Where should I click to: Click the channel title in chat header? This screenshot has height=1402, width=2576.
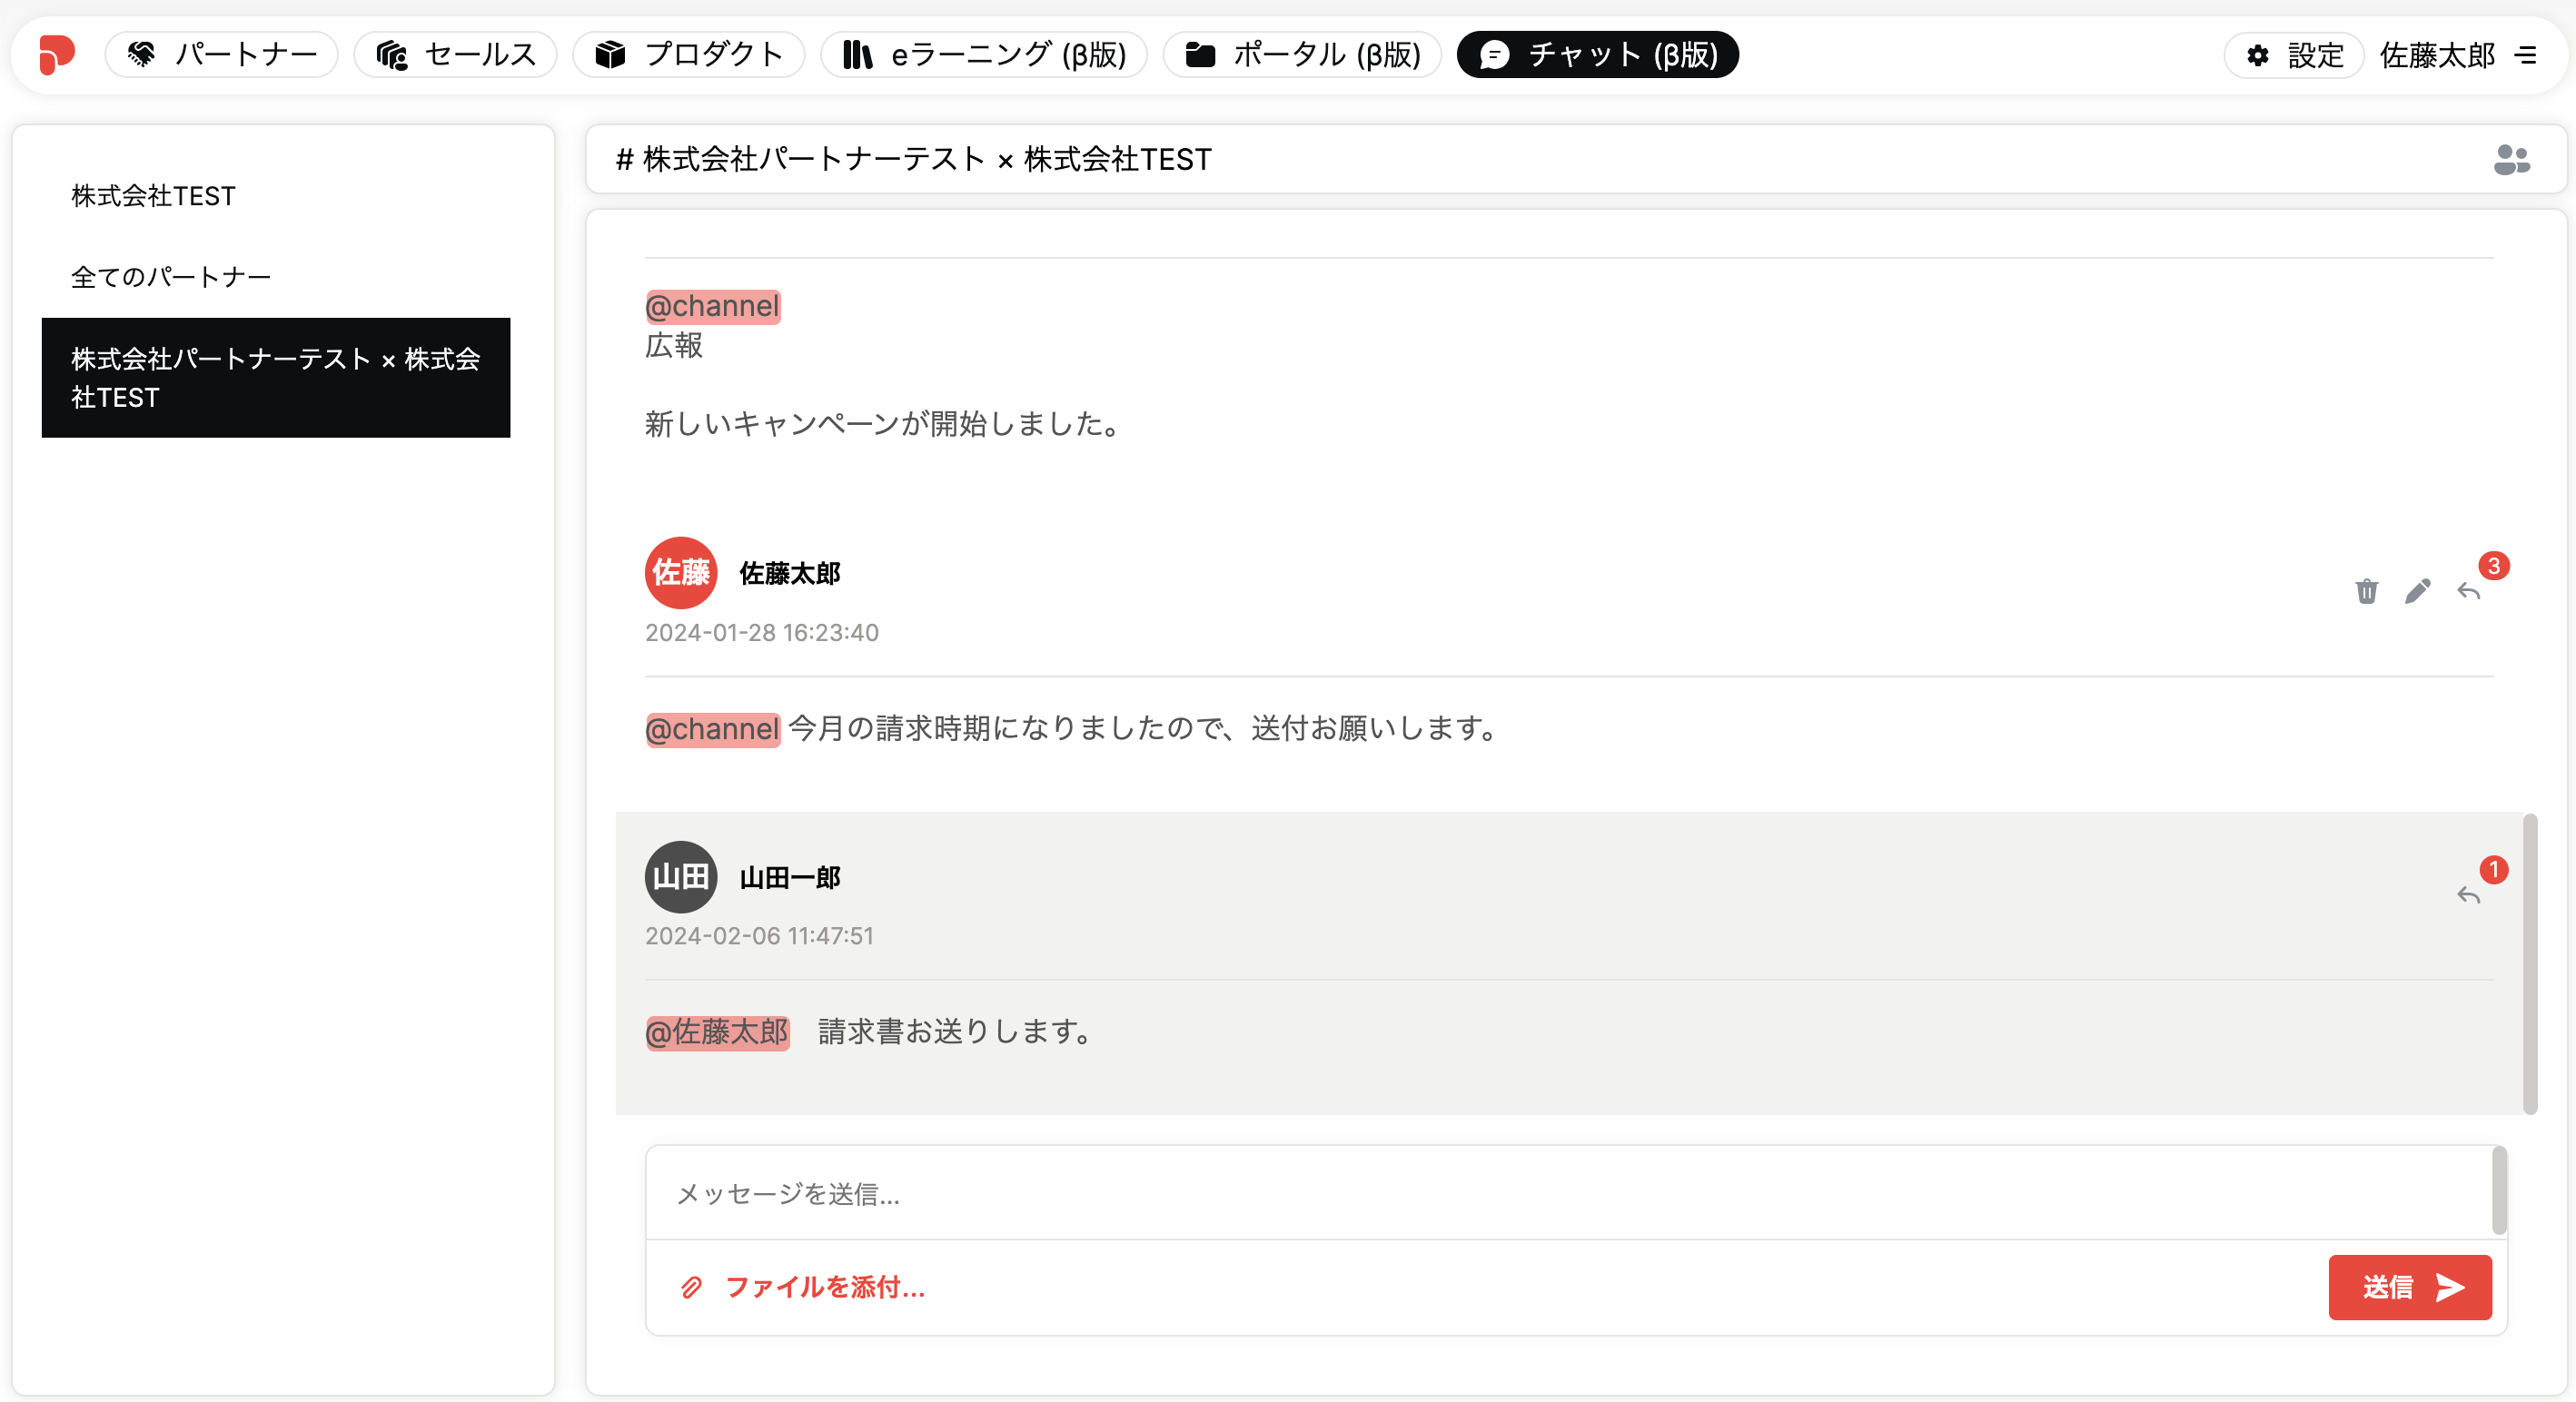tap(914, 159)
